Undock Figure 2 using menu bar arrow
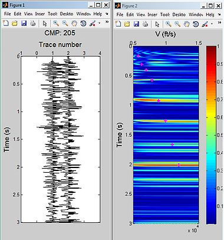Viewport: 224px width, 240px height. [219, 15]
